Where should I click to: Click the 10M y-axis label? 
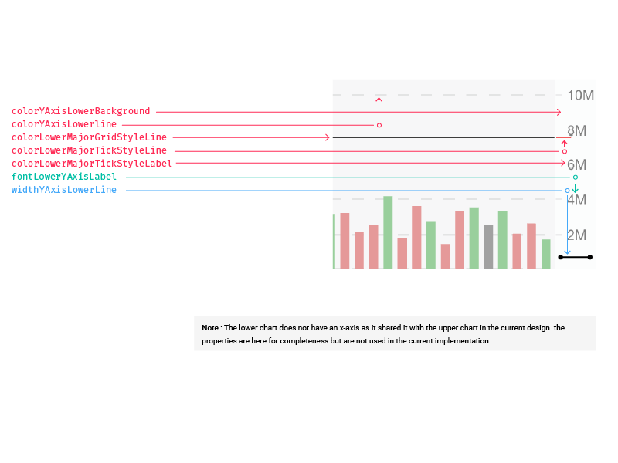(x=580, y=95)
